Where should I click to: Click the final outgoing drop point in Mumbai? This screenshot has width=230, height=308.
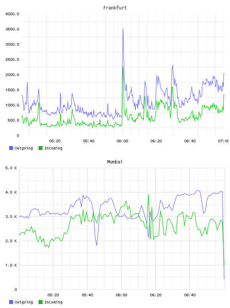pos(224,279)
